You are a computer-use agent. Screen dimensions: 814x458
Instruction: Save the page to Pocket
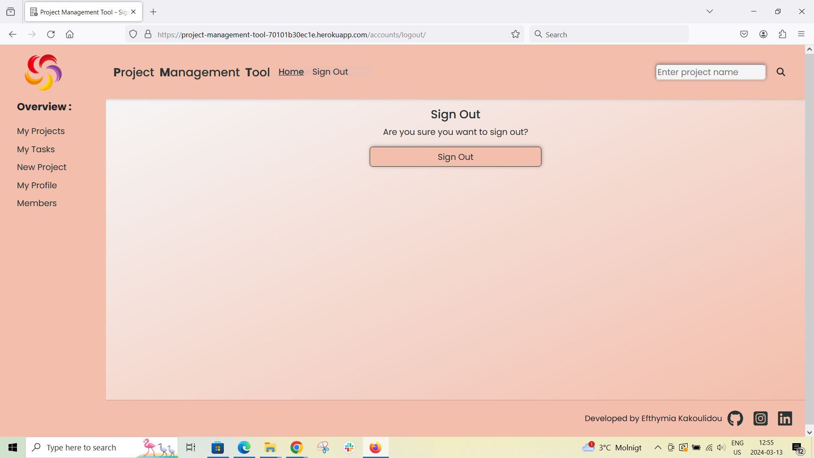point(744,34)
